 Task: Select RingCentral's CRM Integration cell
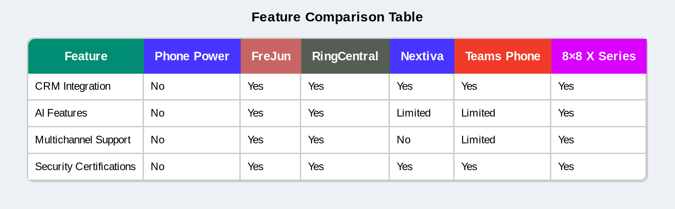316,86
